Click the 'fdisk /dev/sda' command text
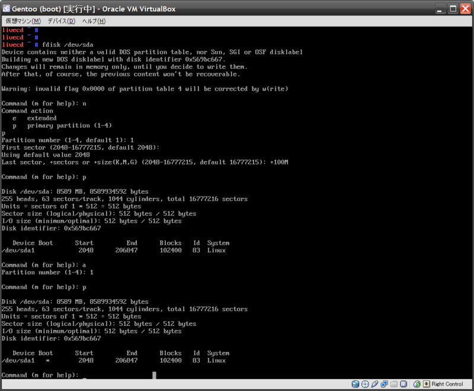 click(68, 44)
